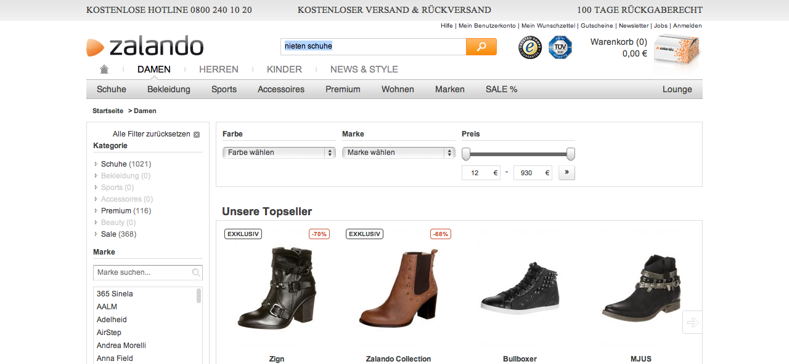Open the Farbe wählen dropdown
This screenshot has height=364, width=789.
click(x=279, y=152)
